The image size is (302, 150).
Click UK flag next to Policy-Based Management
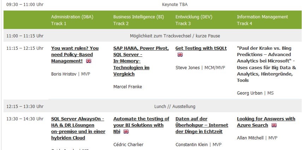click(x=89, y=61)
